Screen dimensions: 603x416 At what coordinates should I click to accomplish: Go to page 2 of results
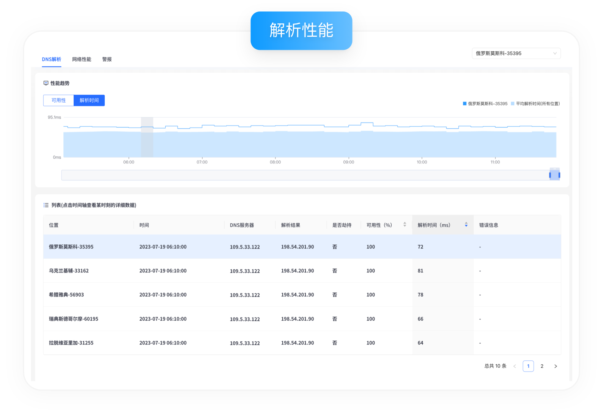542,366
